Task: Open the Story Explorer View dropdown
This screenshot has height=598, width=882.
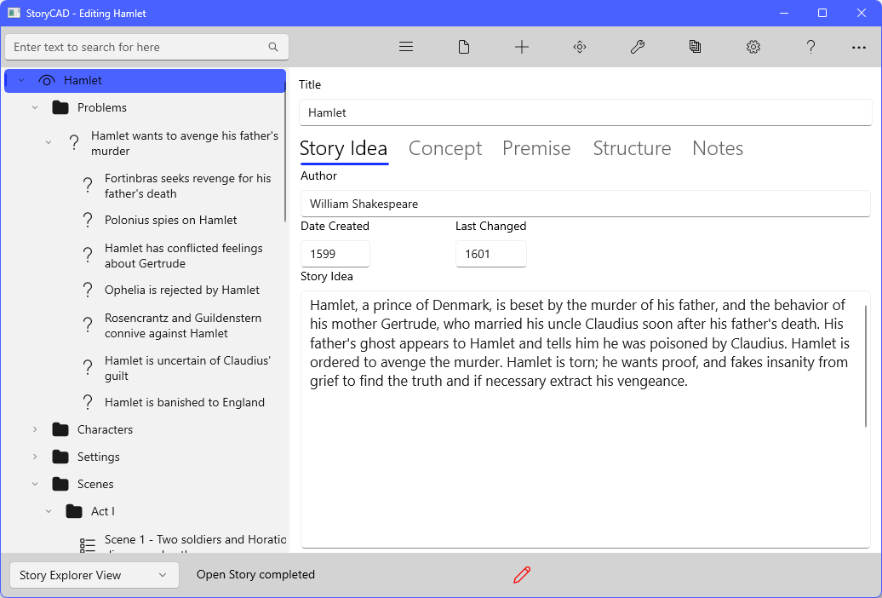Action: point(94,575)
